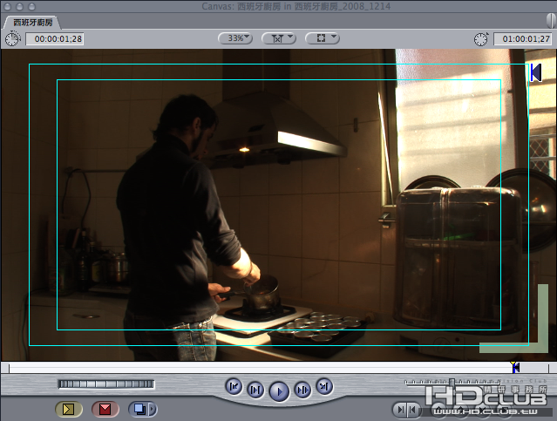Open the view options pop-up menu
Screen dimensions: 557x421
click(323, 38)
